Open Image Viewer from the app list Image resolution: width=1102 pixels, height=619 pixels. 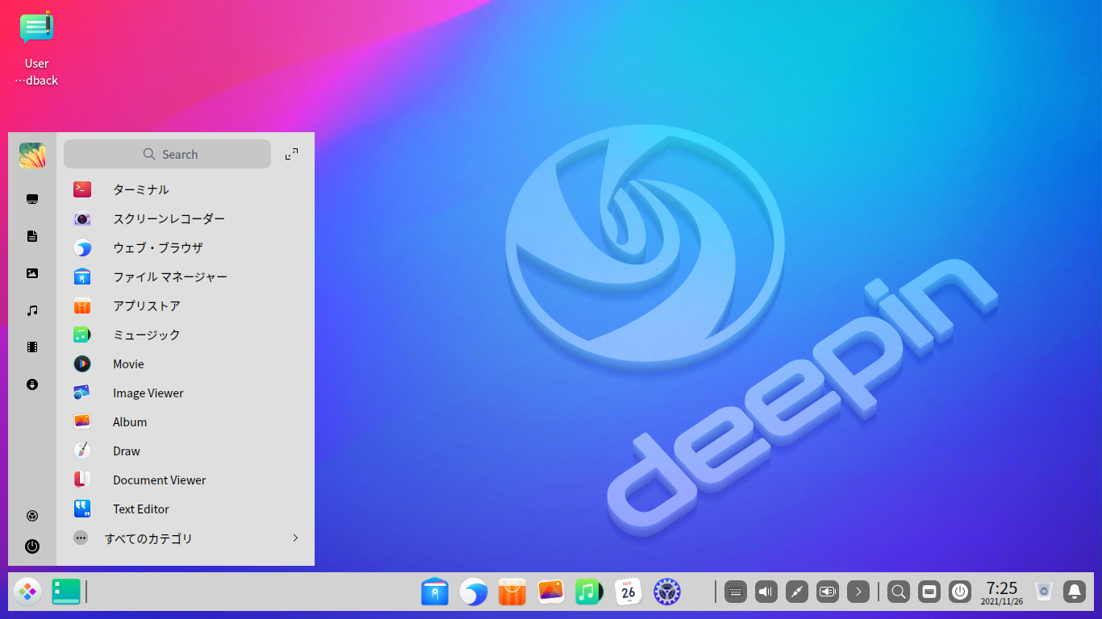pos(186,393)
